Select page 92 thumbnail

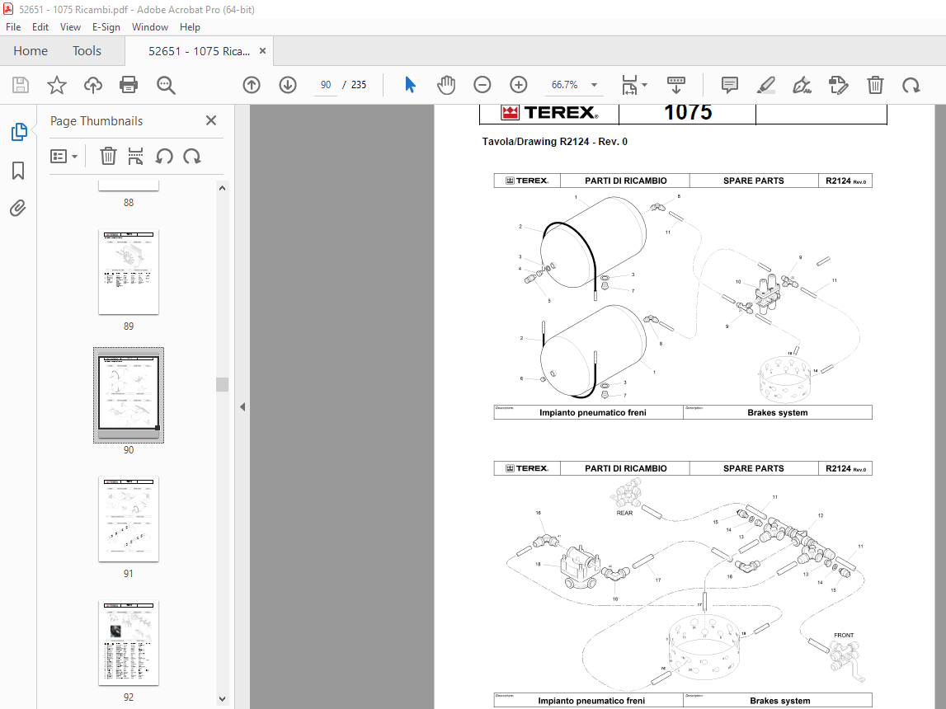(x=129, y=643)
